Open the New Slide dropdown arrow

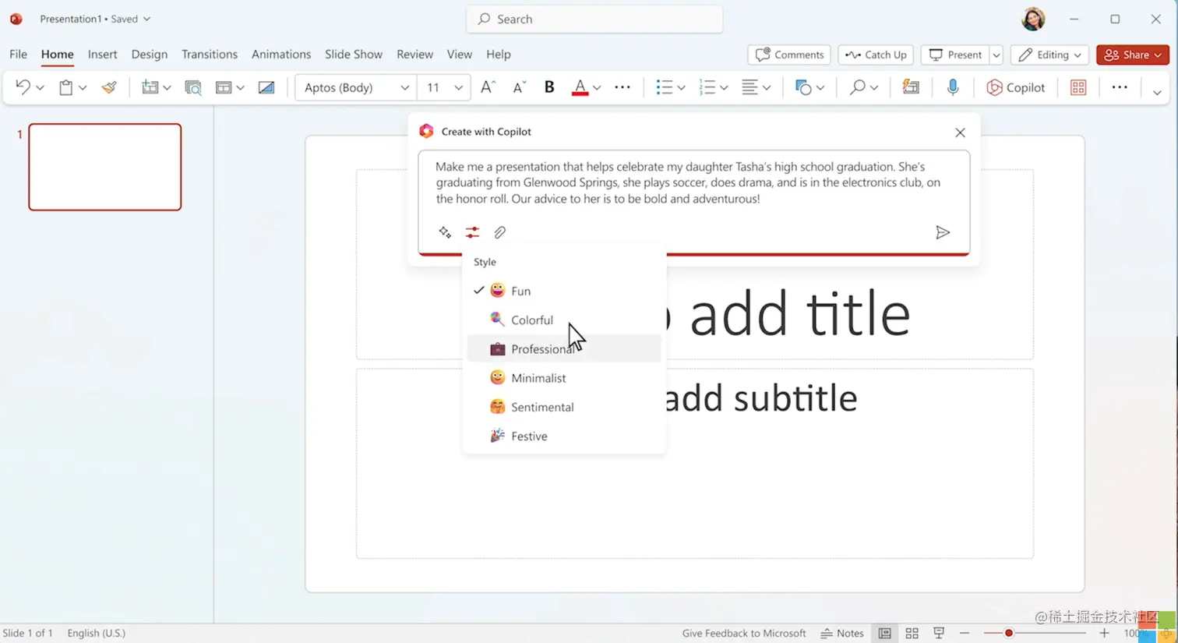pyautogui.click(x=167, y=88)
